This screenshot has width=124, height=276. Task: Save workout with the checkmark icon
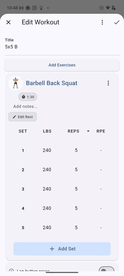click(x=117, y=22)
